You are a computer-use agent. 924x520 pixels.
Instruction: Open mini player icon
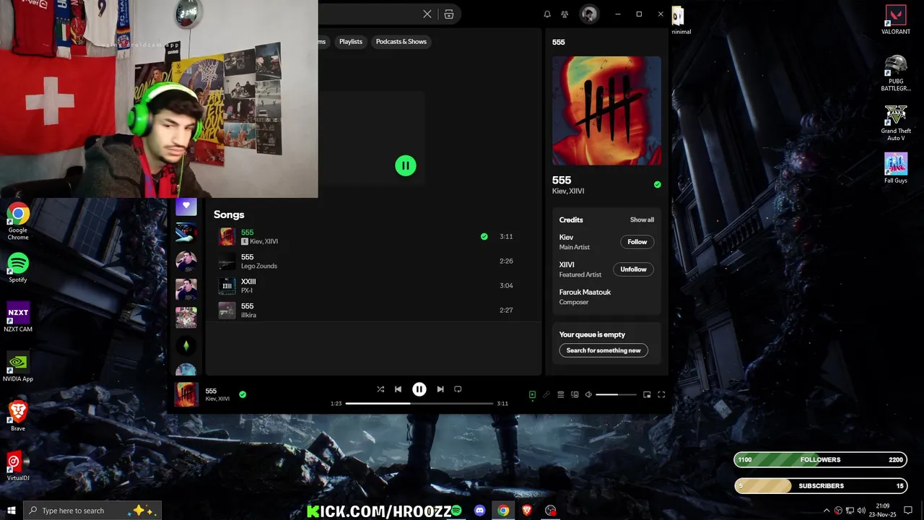647,395
